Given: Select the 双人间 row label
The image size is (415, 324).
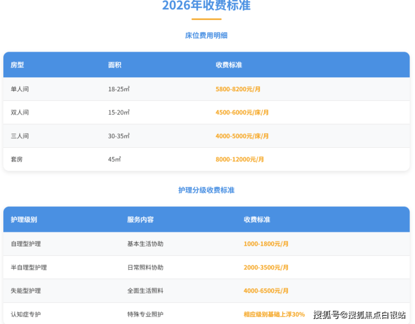Looking at the screenshot, I should (x=20, y=112).
